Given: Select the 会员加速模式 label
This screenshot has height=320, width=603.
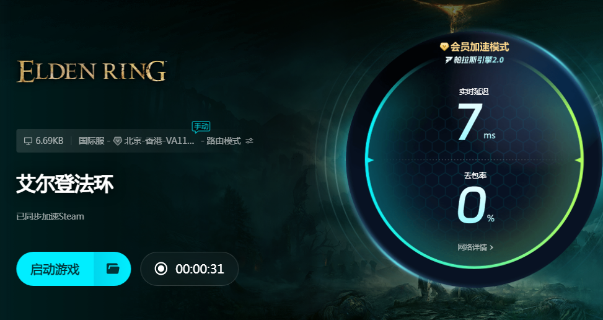Looking at the screenshot, I should coord(480,47).
